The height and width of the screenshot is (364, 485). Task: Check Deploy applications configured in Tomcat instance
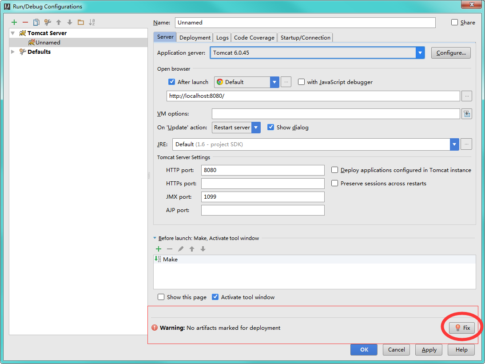pyautogui.click(x=334, y=170)
